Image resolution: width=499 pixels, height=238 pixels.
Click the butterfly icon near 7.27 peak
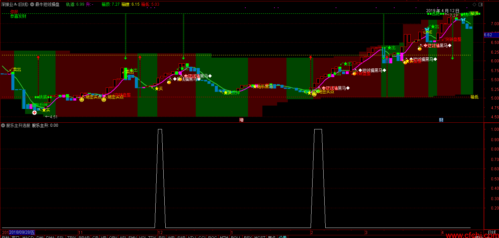click(x=463, y=20)
